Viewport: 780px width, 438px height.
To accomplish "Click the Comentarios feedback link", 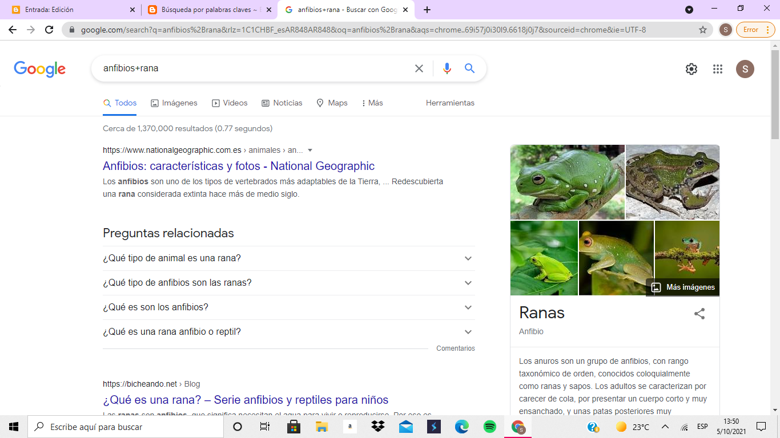I will click(456, 348).
